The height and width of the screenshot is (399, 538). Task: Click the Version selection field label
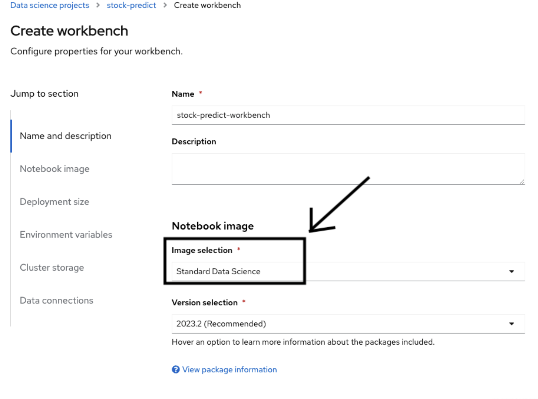click(204, 302)
